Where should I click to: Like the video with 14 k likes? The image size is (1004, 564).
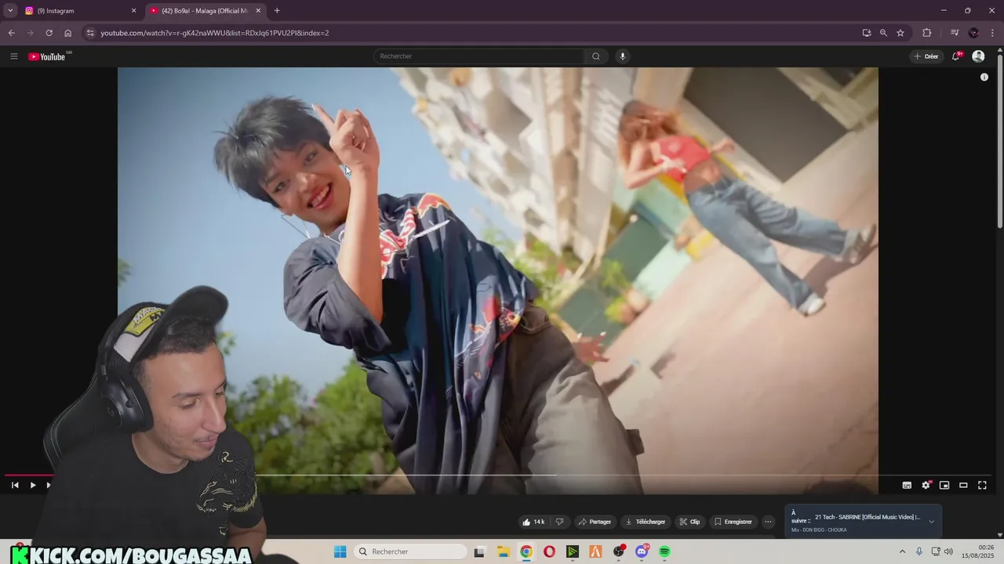[533, 522]
